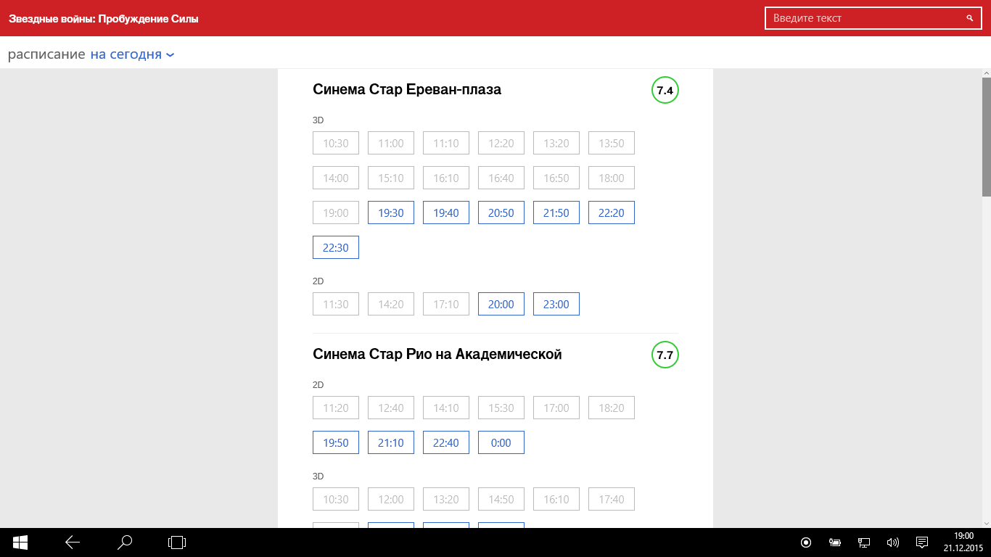The height and width of the screenshot is (557, 991).
Task: Select the 19:30 3D showtime
Action: (391, 213)
